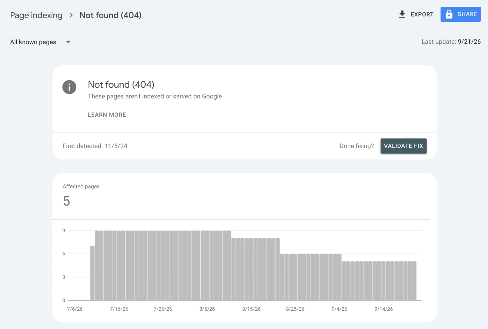Click the chart bar above 8/15/26

[x=251, y=269]
